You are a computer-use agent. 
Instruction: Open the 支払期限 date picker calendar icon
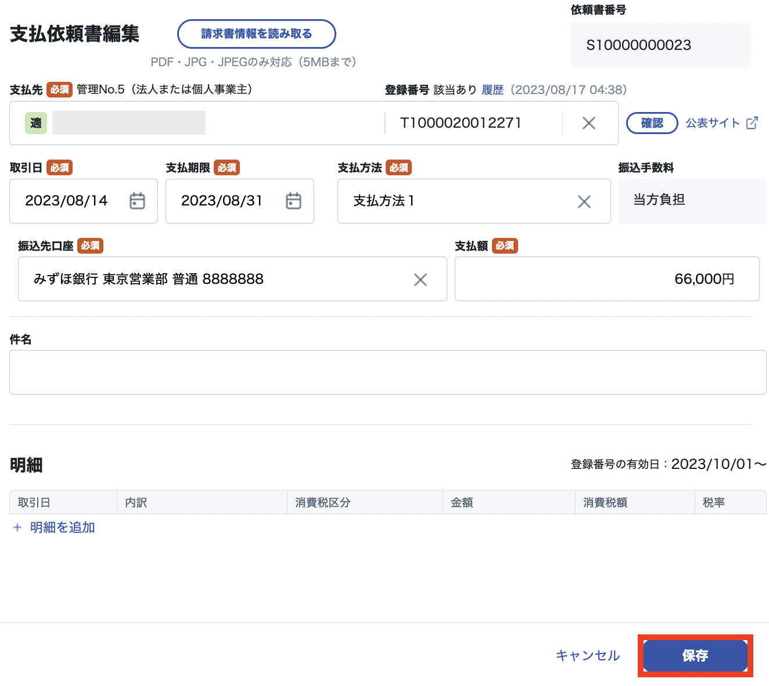tap(293, 201)
